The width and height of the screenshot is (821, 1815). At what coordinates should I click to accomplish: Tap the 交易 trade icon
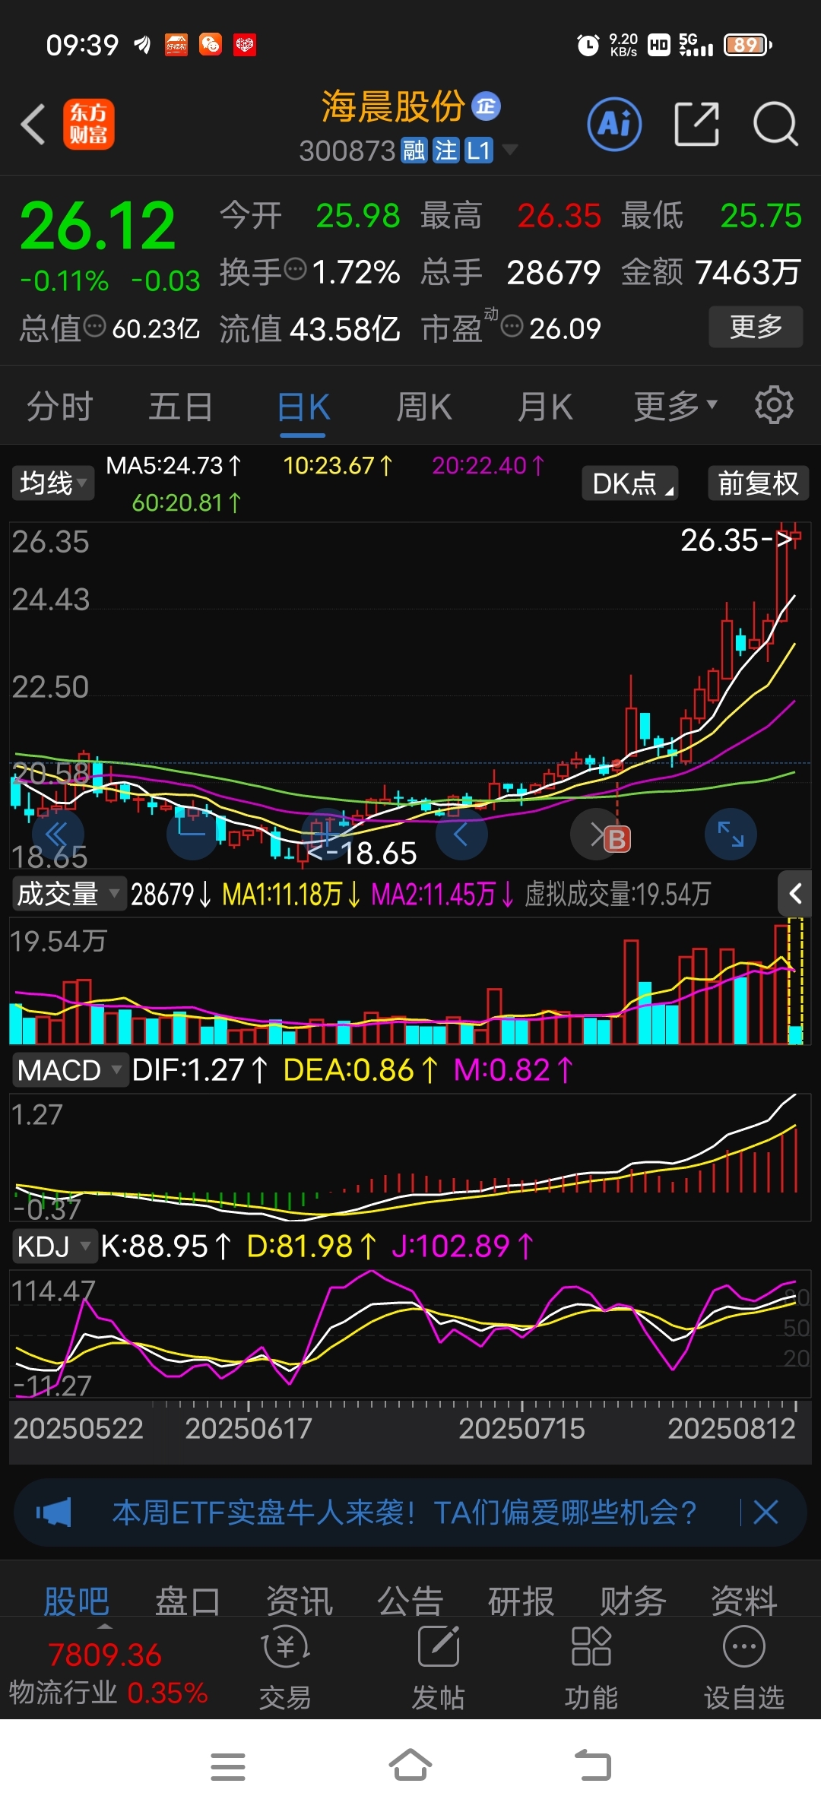coord(285,1667)
